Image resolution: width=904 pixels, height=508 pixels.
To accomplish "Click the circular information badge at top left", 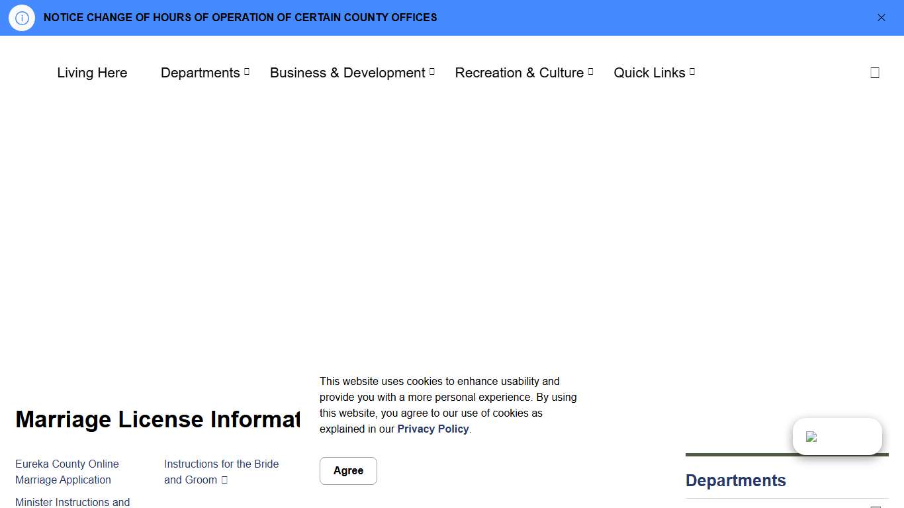I will (21, 18).
